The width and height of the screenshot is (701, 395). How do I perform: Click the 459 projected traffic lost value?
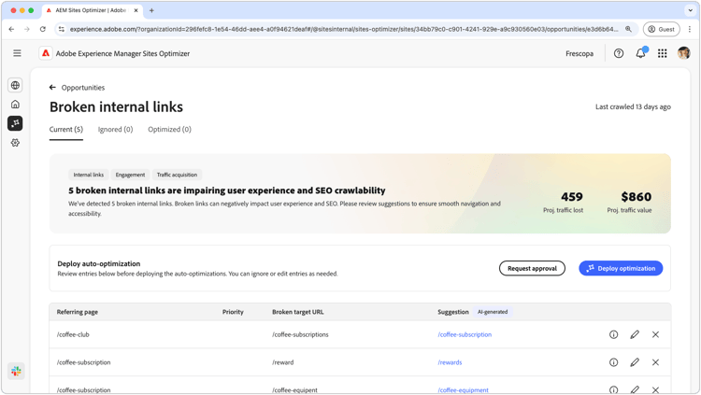click(x=572, y=197)
